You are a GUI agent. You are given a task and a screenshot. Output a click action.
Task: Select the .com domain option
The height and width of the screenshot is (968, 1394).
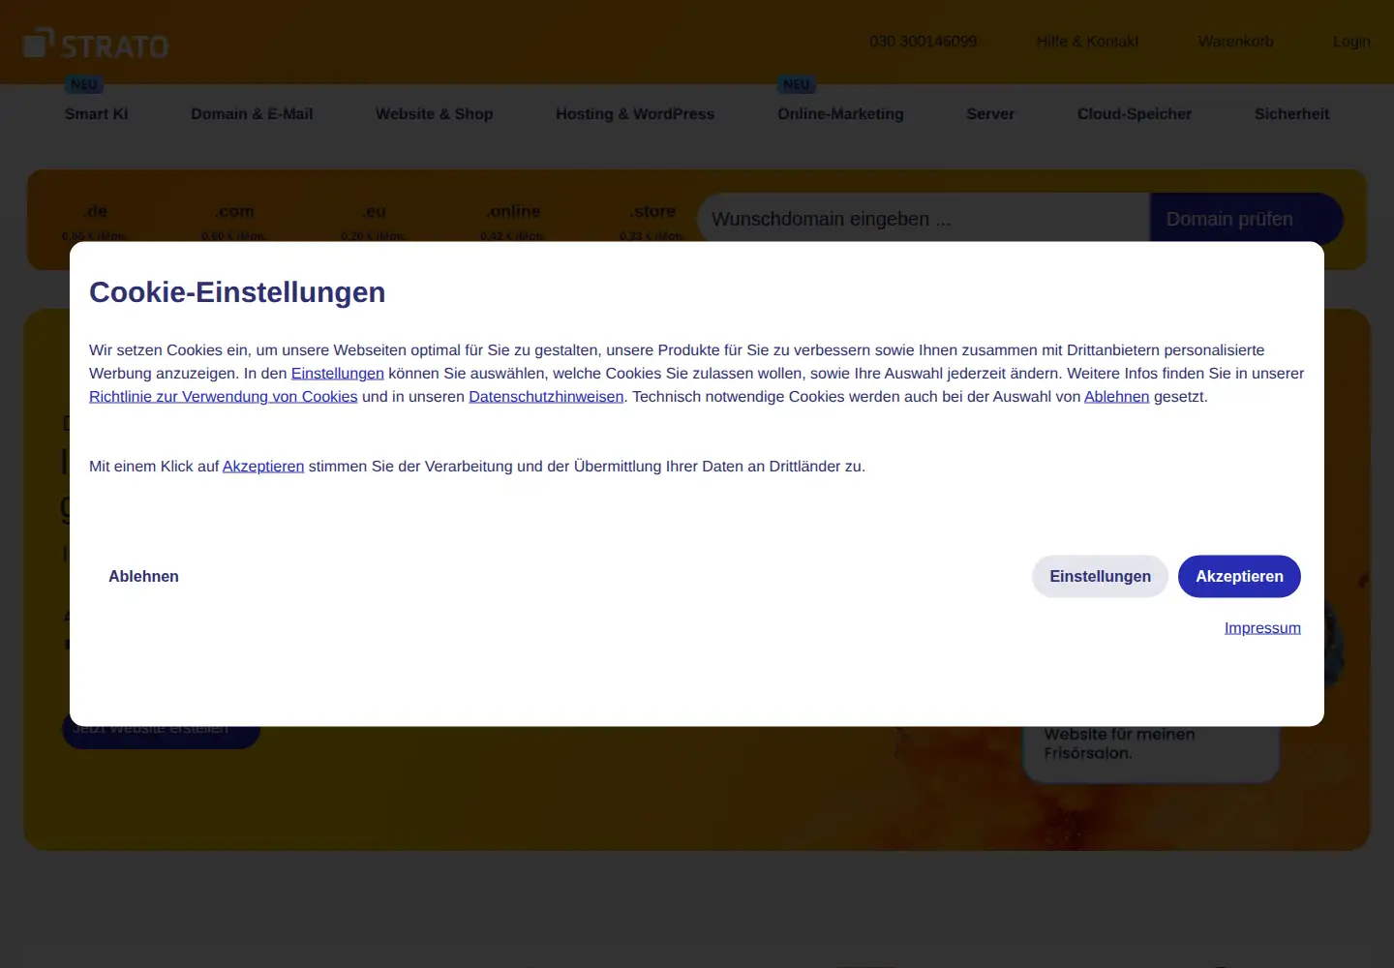[234, 219]
